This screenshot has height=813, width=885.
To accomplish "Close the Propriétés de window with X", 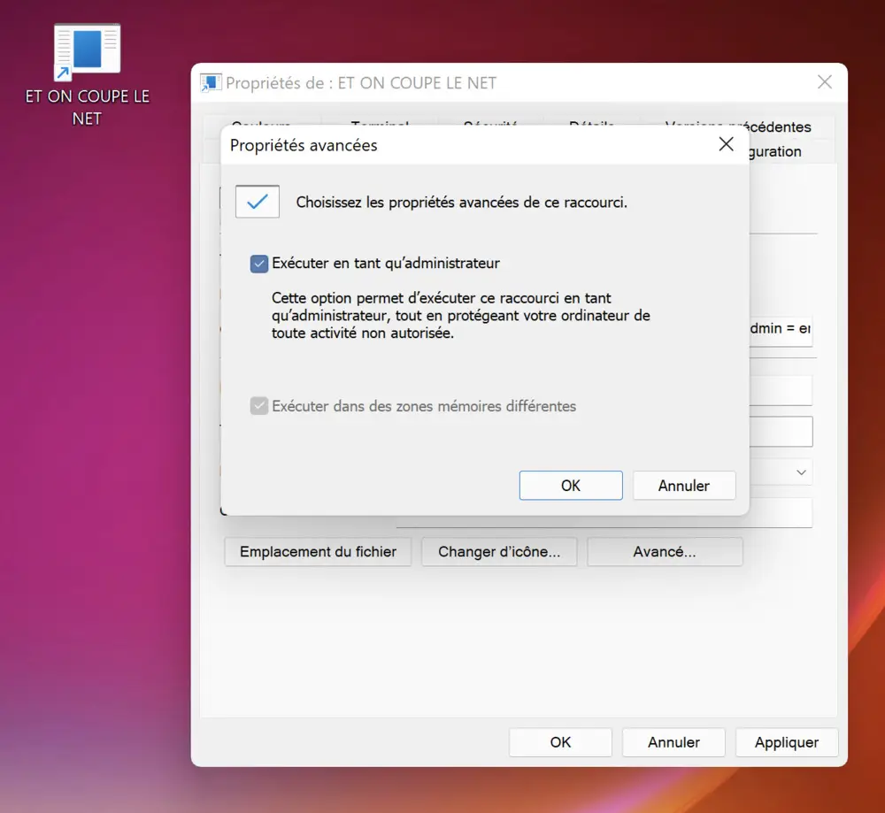I will point(824,82).
